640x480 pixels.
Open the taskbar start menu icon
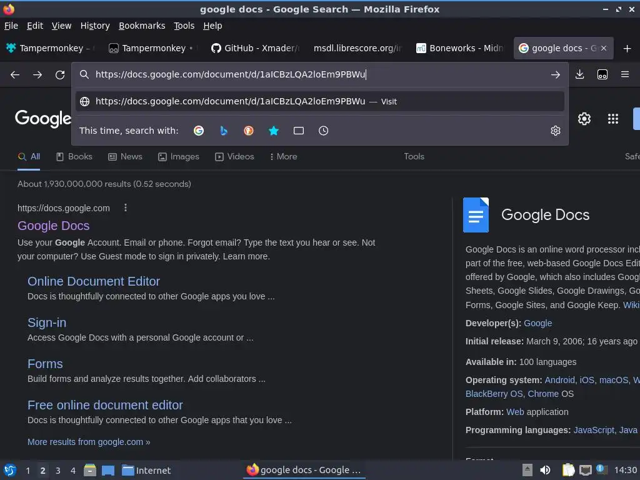coord(10,470)
